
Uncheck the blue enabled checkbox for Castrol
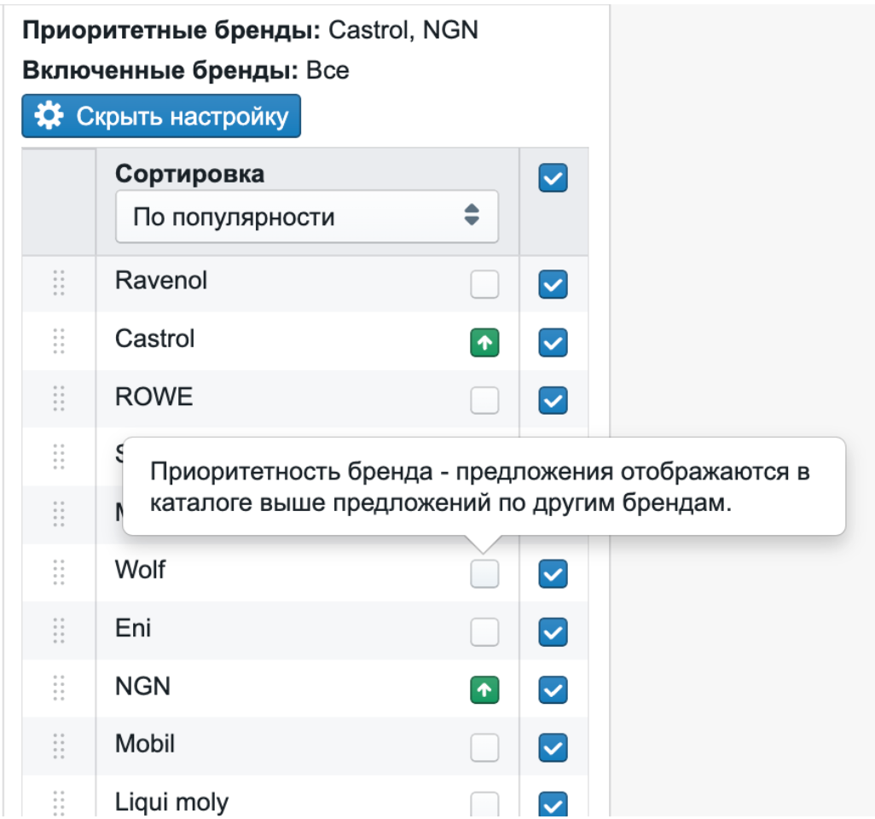pos(553,342)
